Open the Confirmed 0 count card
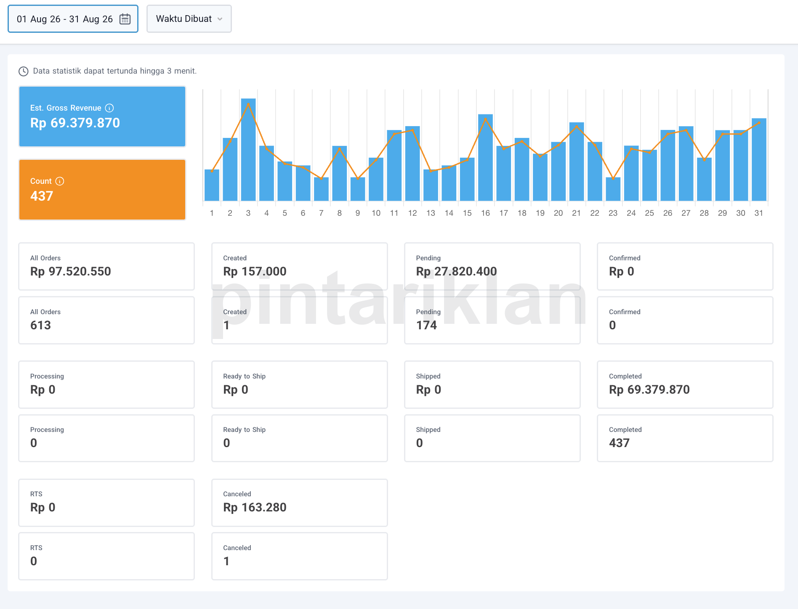Image resolution: width=798 pixels, height=609 pixels. [x=685, y=320]
